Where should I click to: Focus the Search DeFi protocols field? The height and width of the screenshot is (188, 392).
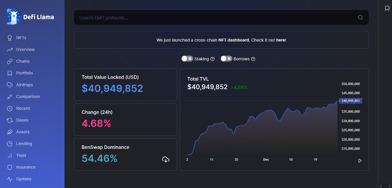pyautogui.click(x=216, y=18)
